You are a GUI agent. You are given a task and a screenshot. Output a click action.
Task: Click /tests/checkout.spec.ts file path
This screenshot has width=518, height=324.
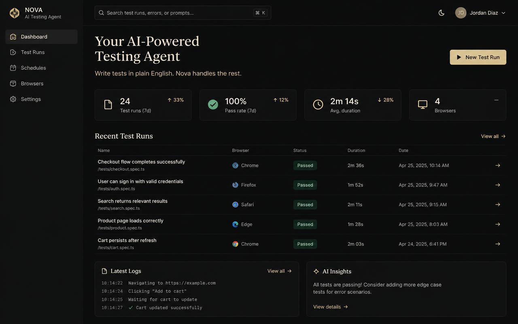pyautogui.click(x=121, y=169)
